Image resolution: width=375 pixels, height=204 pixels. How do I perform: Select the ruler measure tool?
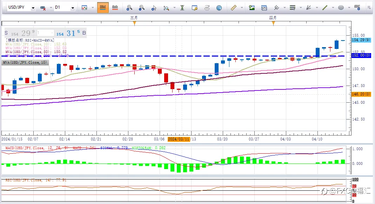pyautogui.click(x=234, y=8)
